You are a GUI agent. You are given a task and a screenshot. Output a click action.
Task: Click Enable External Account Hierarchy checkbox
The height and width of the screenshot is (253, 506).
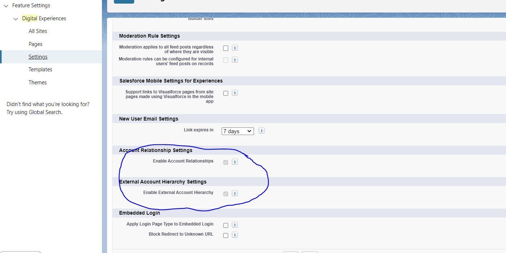(x=226, y=194)
